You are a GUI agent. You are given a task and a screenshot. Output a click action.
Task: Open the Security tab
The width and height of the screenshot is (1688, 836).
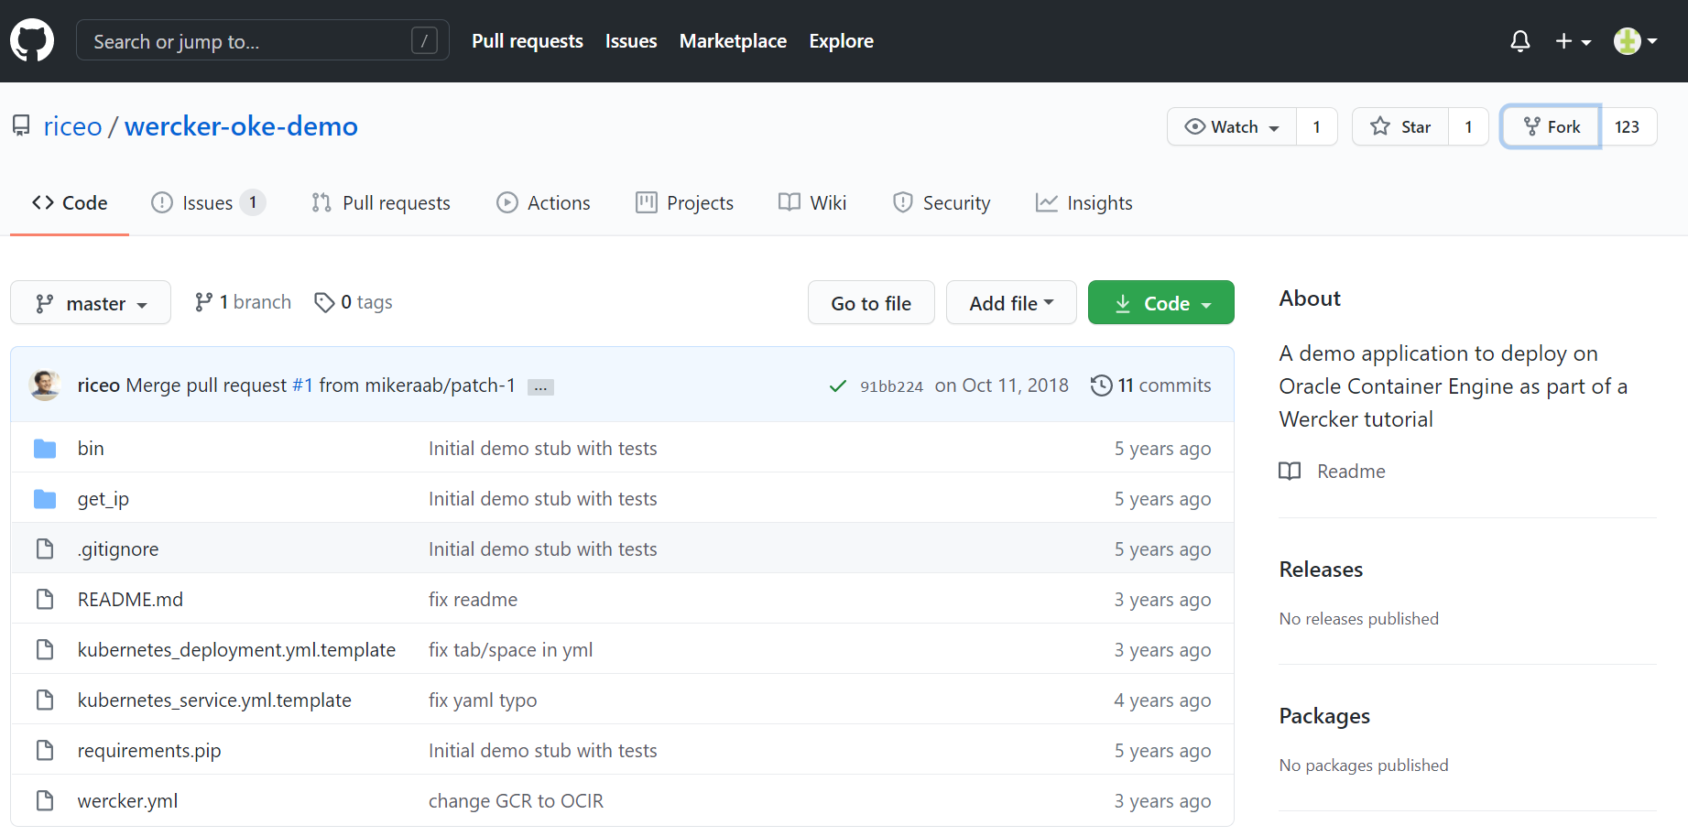[942, 203]
